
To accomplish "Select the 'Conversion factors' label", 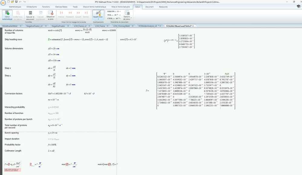I will (x=14, y=94).
